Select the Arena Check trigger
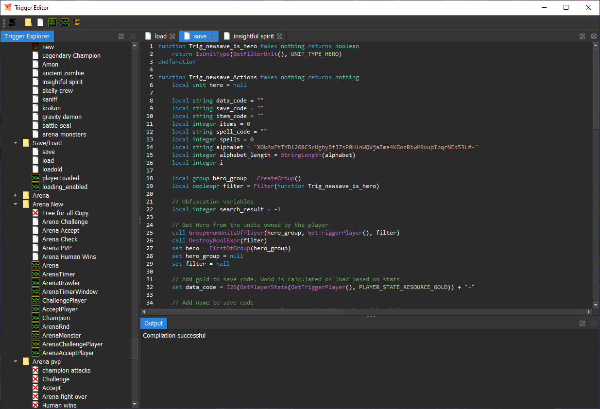600x409 pixels. pos(60,239)
